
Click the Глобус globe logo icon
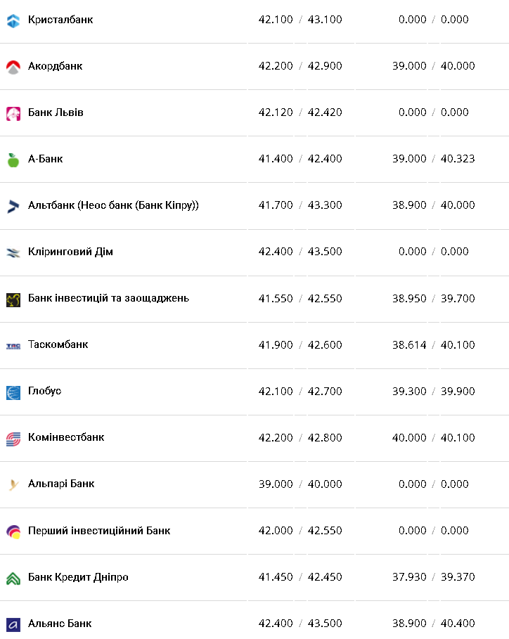pos(13,392)
